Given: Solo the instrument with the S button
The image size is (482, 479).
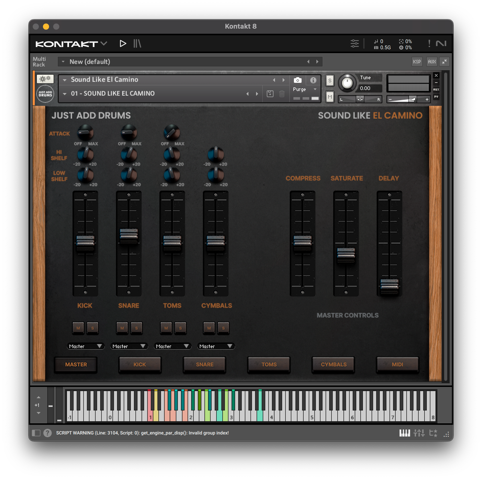Looking at the screenshot, I should 330,81.
